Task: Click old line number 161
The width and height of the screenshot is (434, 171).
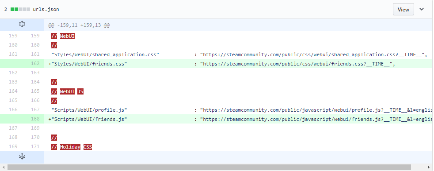Action: [x=13, y=54]
